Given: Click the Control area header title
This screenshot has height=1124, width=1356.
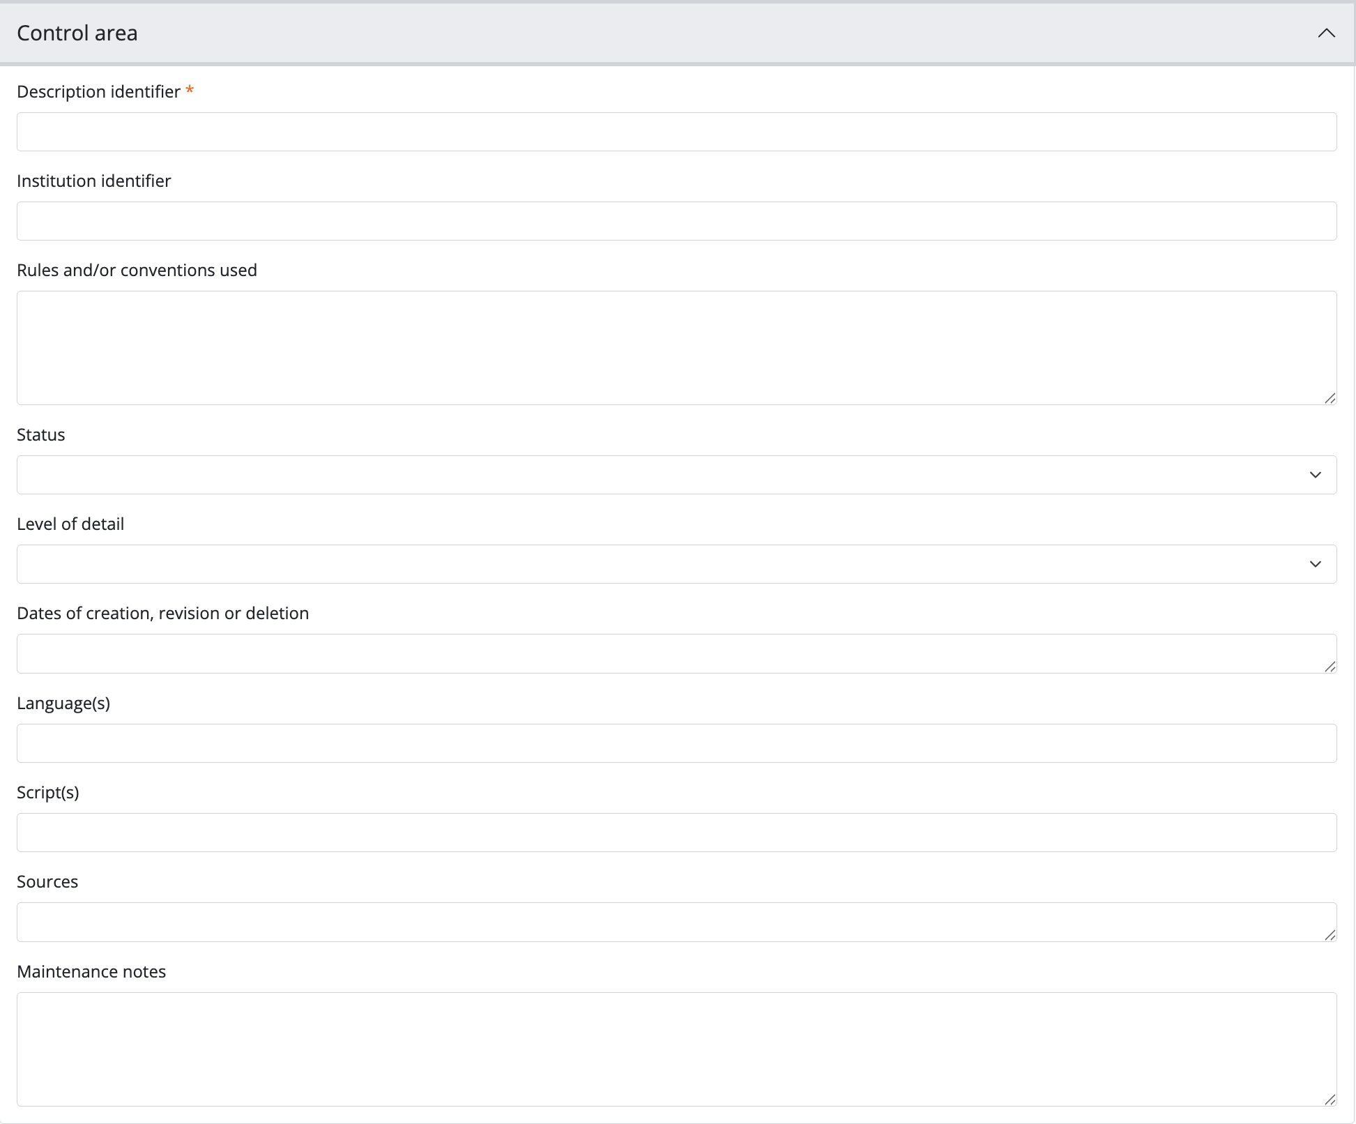Looking at the screenshot, I should [77, 33].
